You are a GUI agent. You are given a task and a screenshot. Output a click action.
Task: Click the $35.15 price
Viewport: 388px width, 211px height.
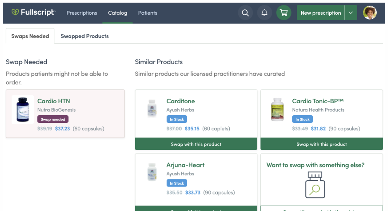192,128
